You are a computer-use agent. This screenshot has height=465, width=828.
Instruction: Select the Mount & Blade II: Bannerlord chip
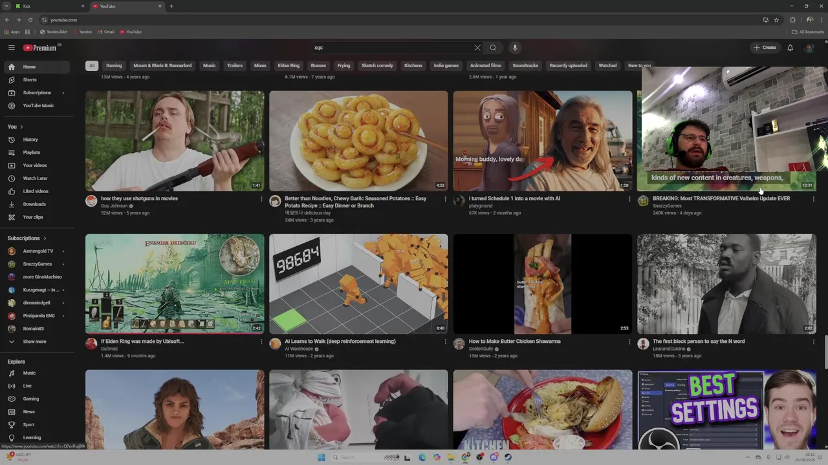click(162, 65)
